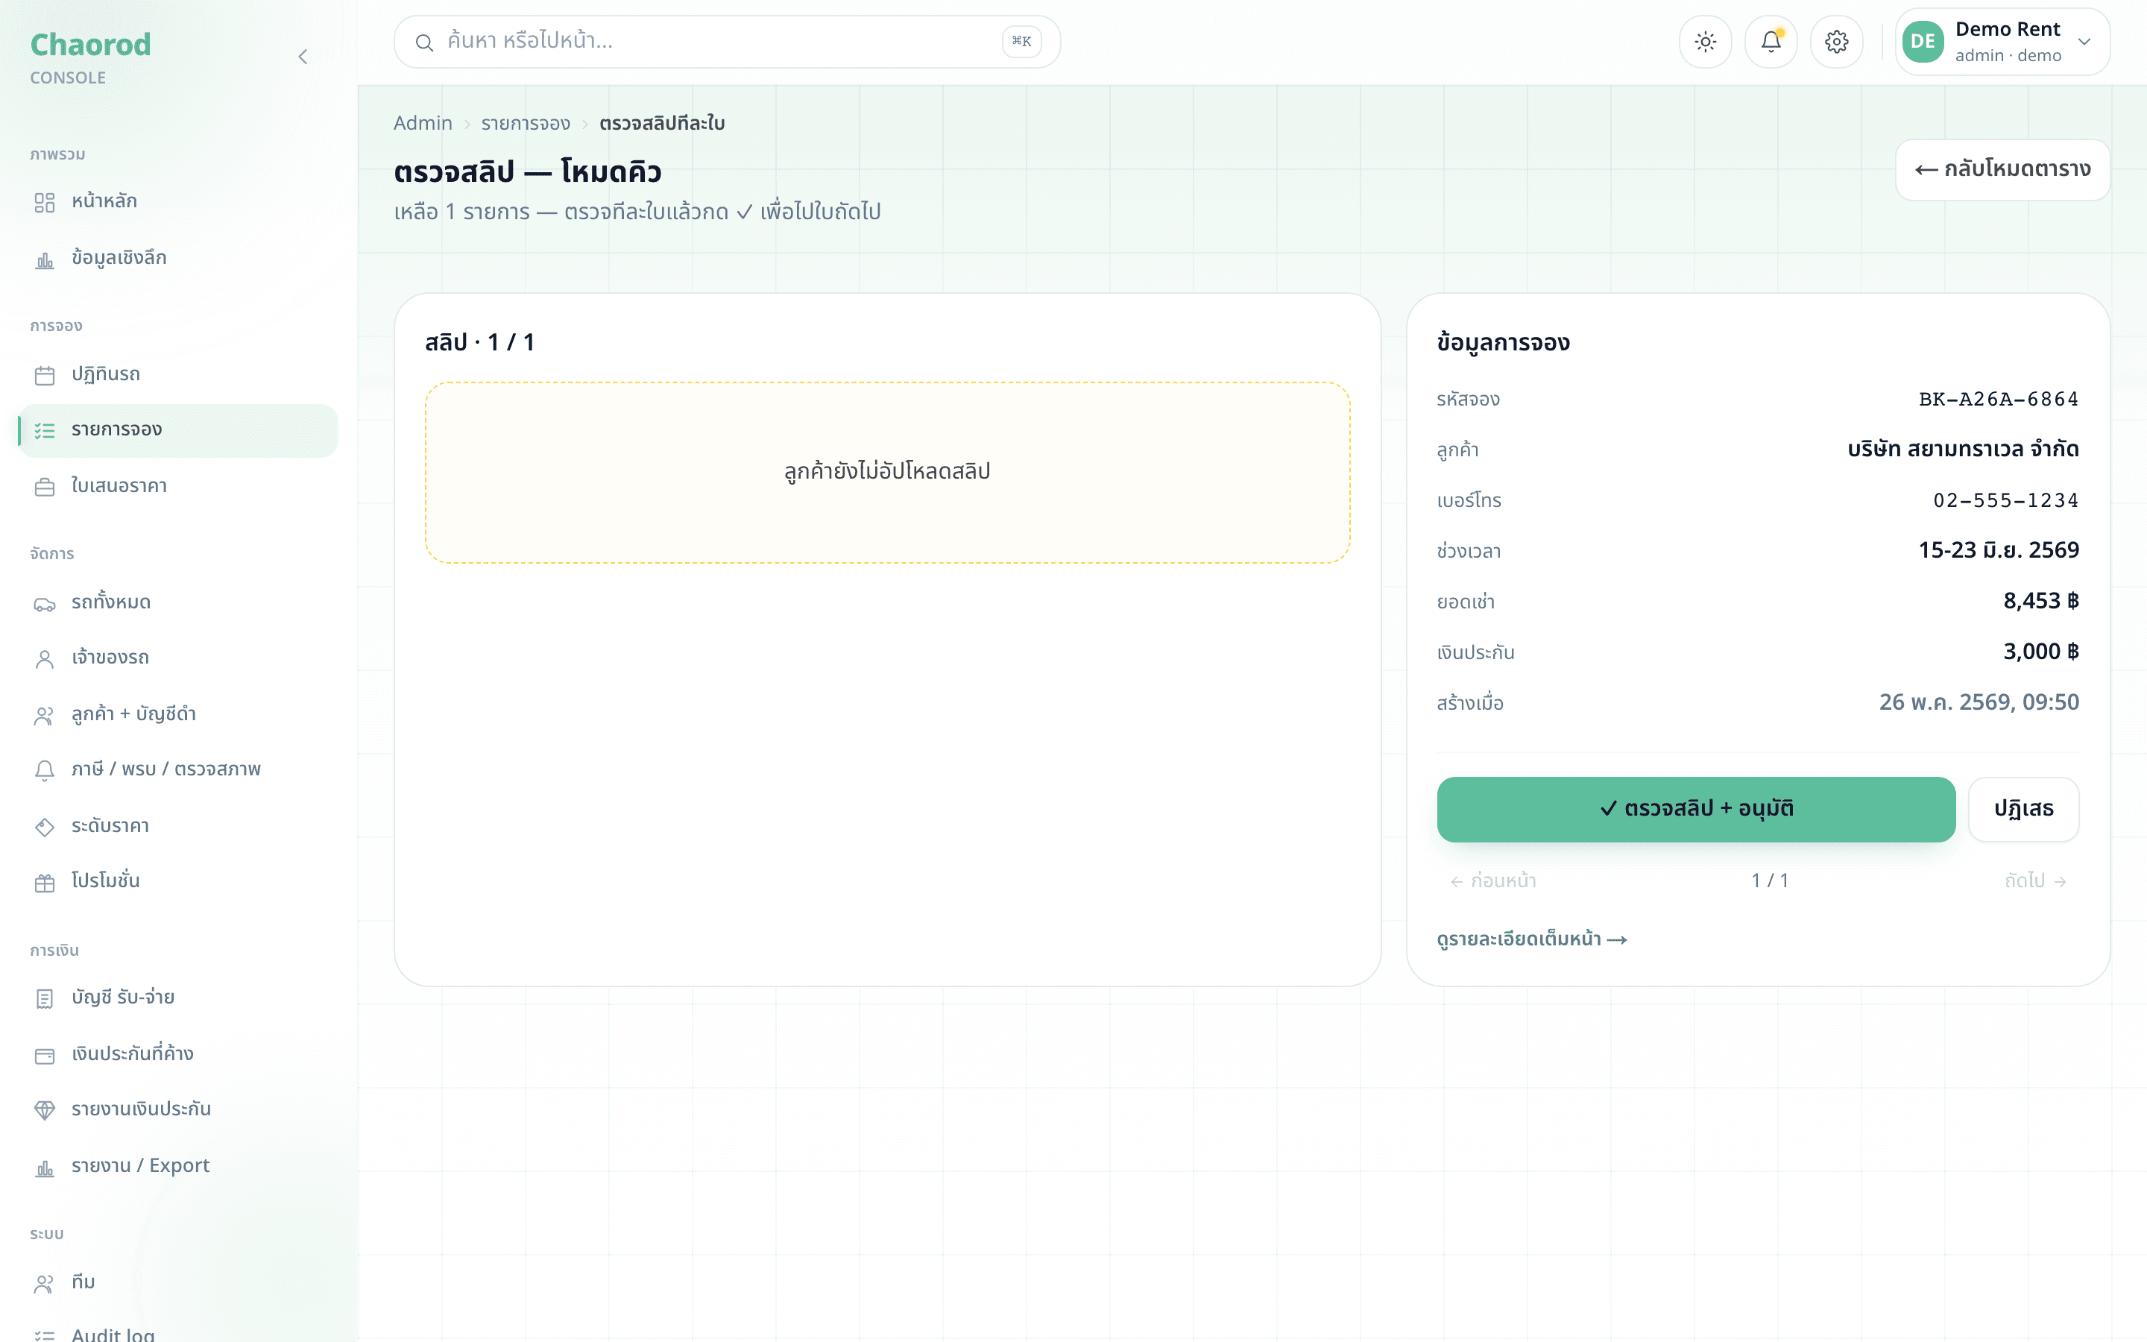
Task: Click the ใบเสนอราคา briefcase icon
Action: click(x=45, y=488)
